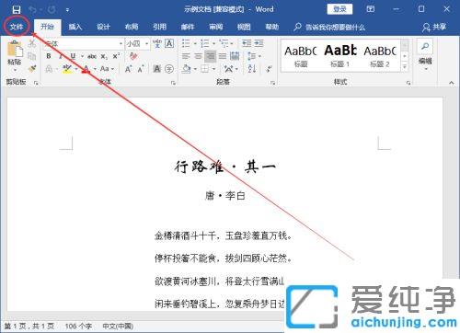Open the 文件 (File) tab
The image size is (460, 333).
pos(17,27)
